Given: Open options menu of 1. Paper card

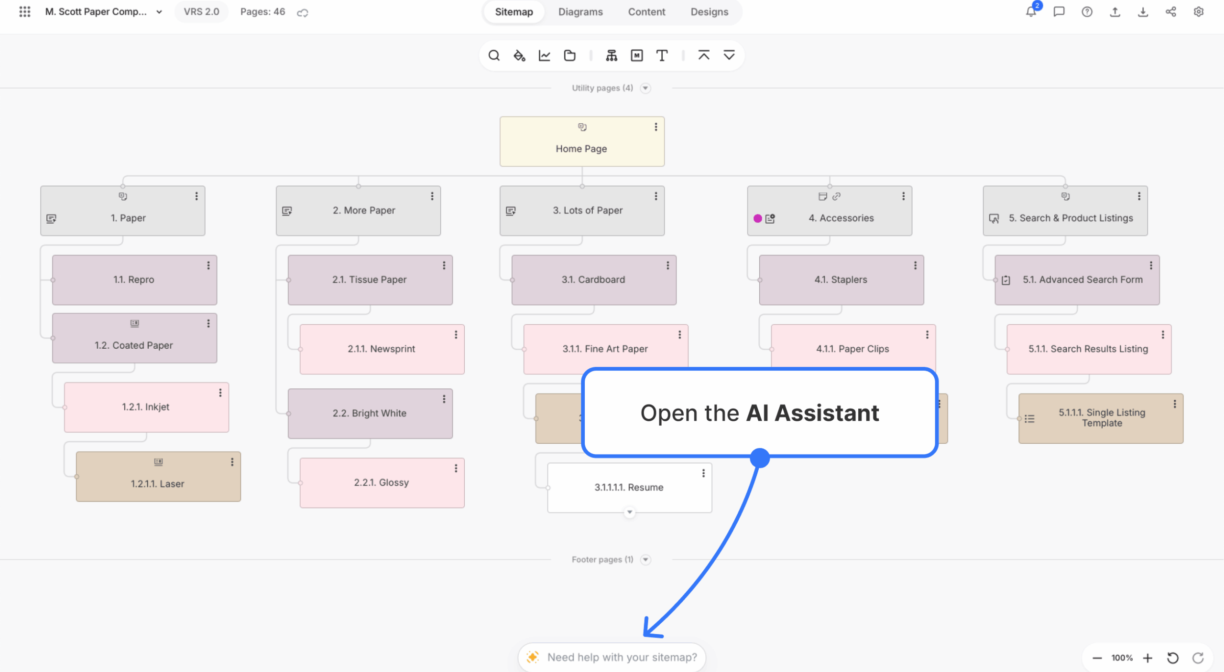Looking at the screenshot, I should point(197,196).
